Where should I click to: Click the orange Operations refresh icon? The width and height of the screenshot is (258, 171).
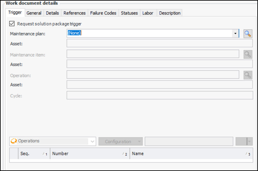pos(14,141)
